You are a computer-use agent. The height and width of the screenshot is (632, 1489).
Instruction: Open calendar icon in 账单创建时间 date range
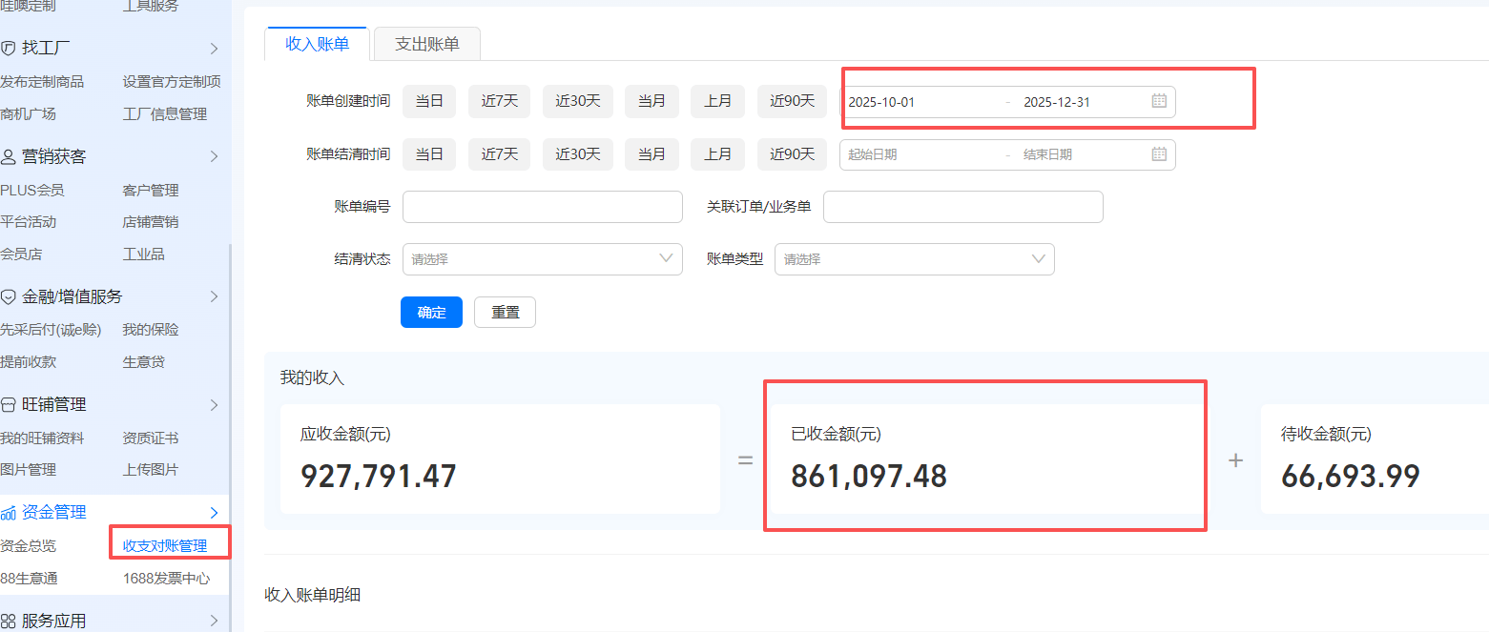pyautogui.click(x=1159, y=101)
